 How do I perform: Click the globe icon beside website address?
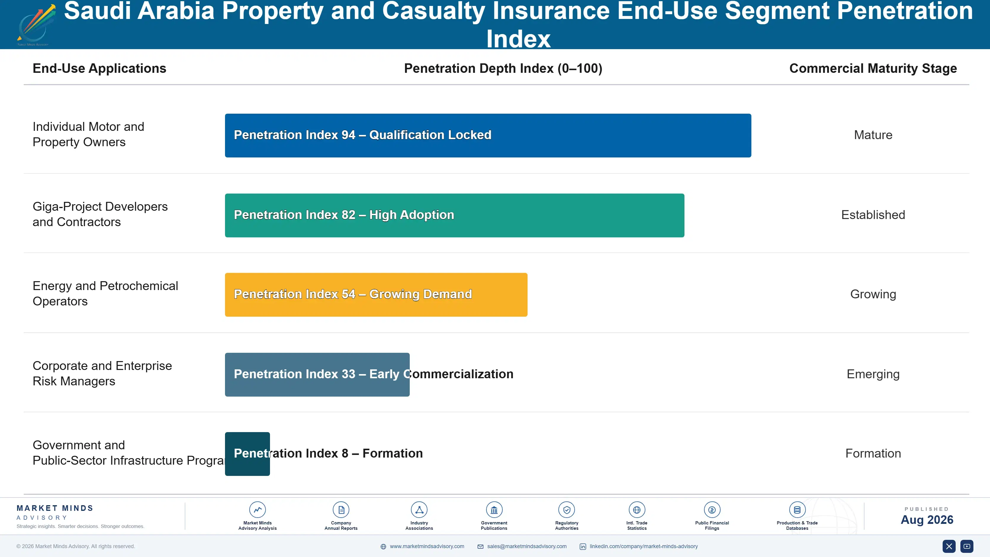tap(383, 547)
